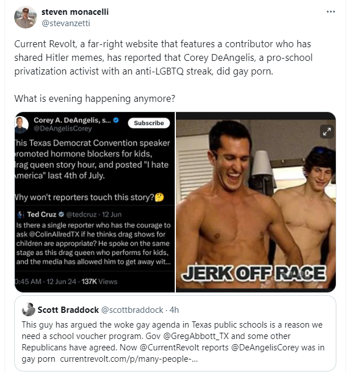Image resolution: width=354 pixels, height=372 pixels.
Task: Click Corey DeAngelis verified badge
Action: coord(116,120)
